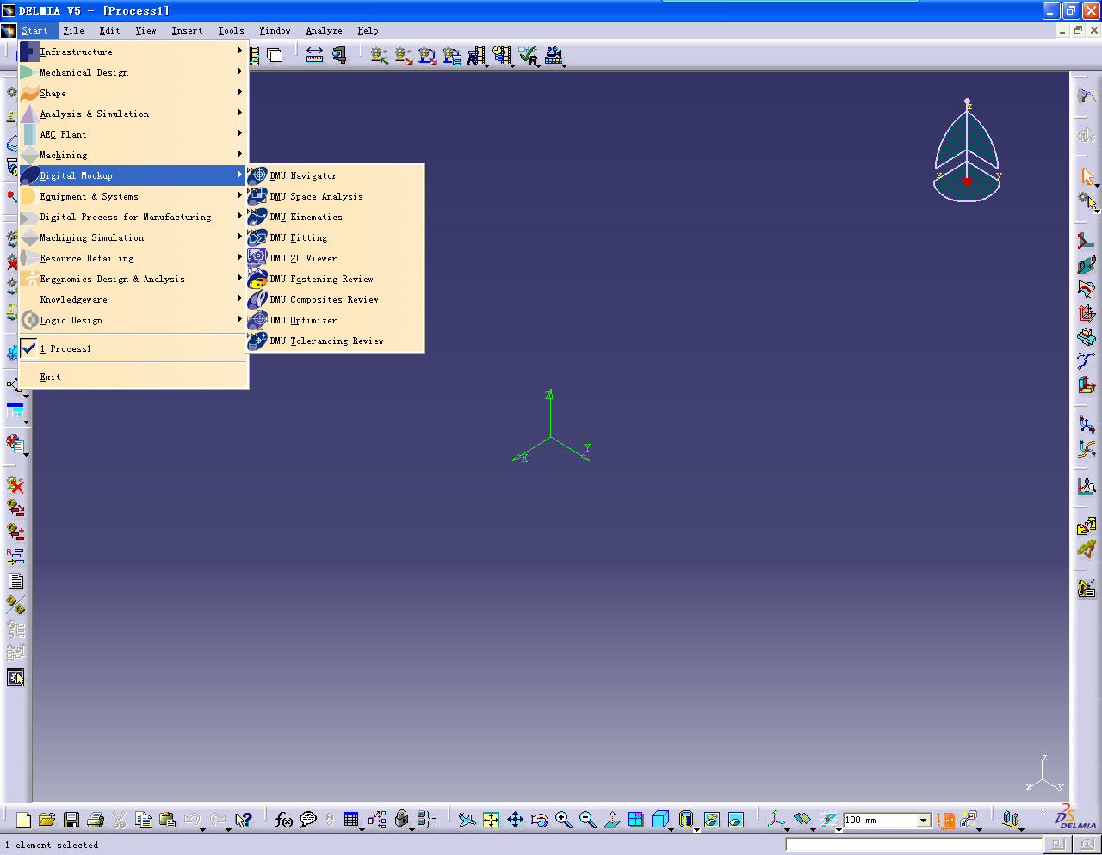
Task: Select the Rotate view icon
Action: coord(539,820)
